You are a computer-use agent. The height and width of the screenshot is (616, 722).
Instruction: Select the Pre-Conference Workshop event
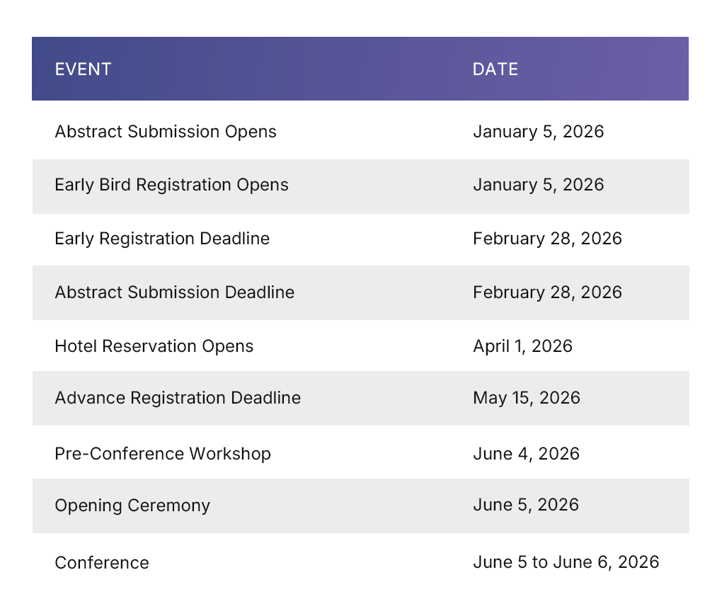click(163, 453)
